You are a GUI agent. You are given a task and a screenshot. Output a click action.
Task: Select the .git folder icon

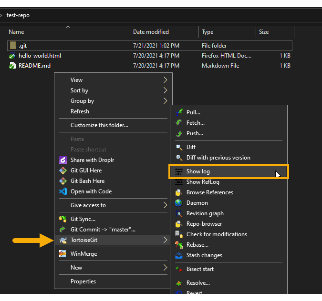[x=13, y=46]
